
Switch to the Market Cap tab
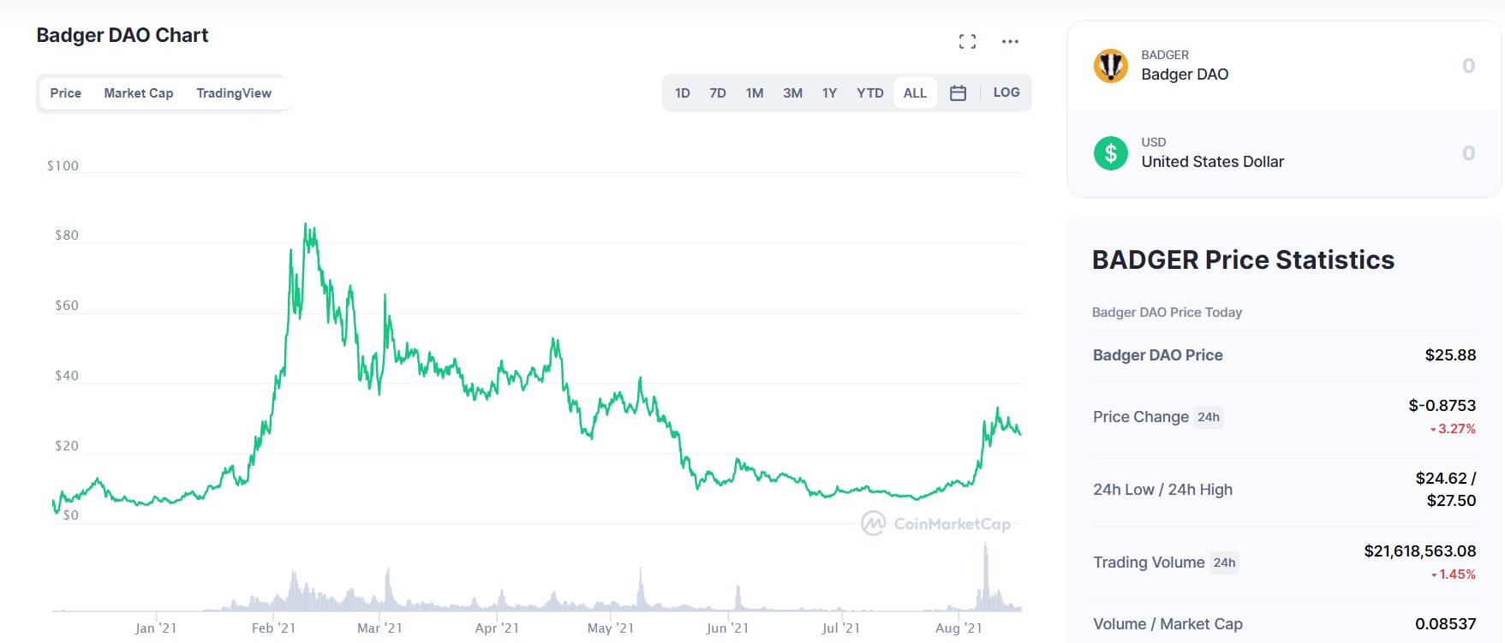(x=138, y=92)
